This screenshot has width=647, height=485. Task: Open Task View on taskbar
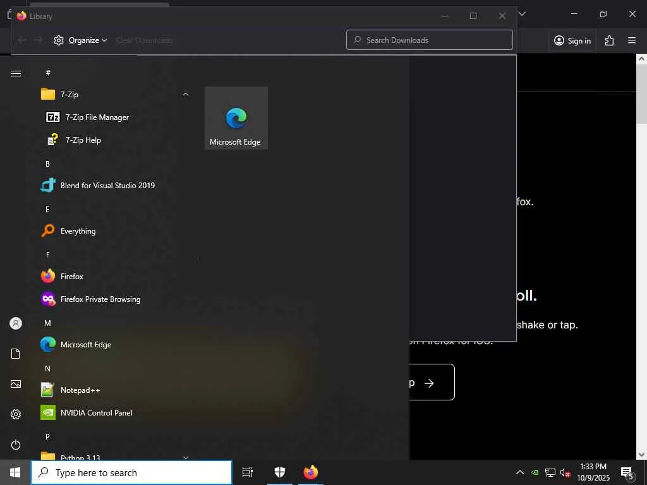pos(248,472)
